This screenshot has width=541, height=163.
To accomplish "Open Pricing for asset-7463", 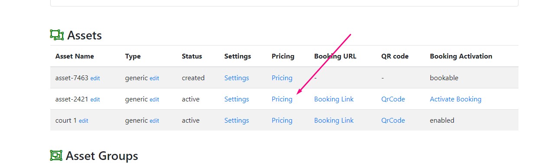I will [x=282, y=78].
